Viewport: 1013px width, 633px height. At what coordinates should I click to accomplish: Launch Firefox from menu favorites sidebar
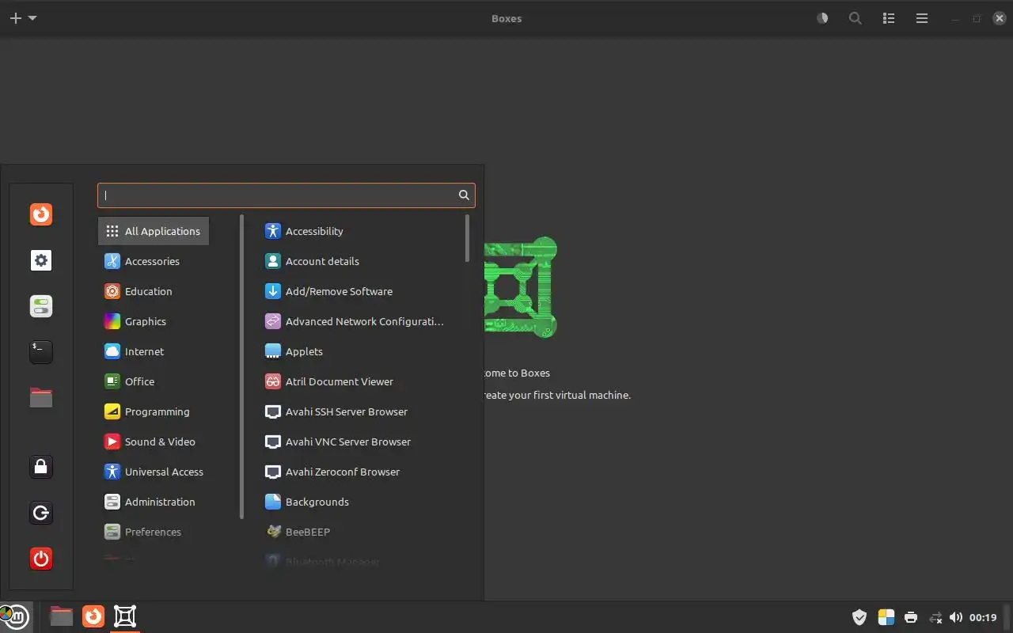[x=41, y=214]
